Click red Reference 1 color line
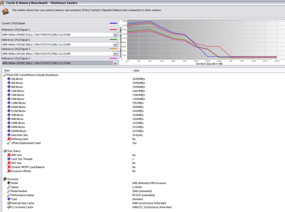 point(114,29)
